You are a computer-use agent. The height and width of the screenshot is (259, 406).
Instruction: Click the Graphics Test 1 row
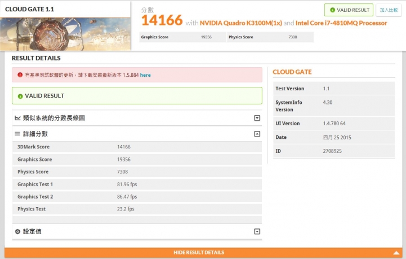click(x=137, y=185)
